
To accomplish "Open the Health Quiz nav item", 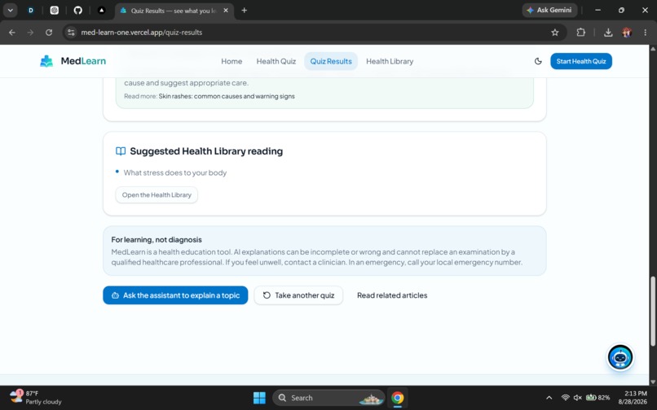I will pos(276,61).
